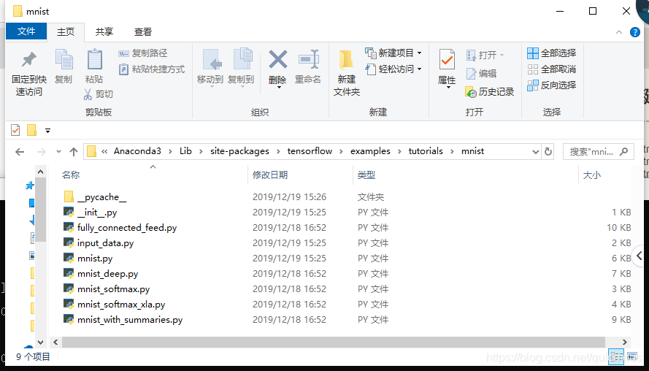649x371 pixels.
Task: Sort by Type (类型) column header
Action: (366, 175)
